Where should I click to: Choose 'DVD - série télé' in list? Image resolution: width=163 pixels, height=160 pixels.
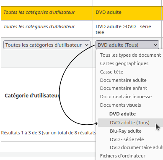127,139
